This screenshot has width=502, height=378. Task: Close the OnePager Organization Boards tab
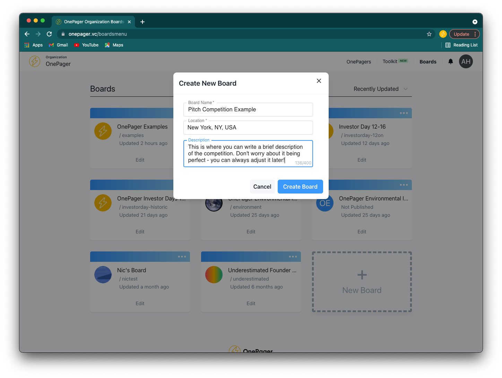[129, 22]
